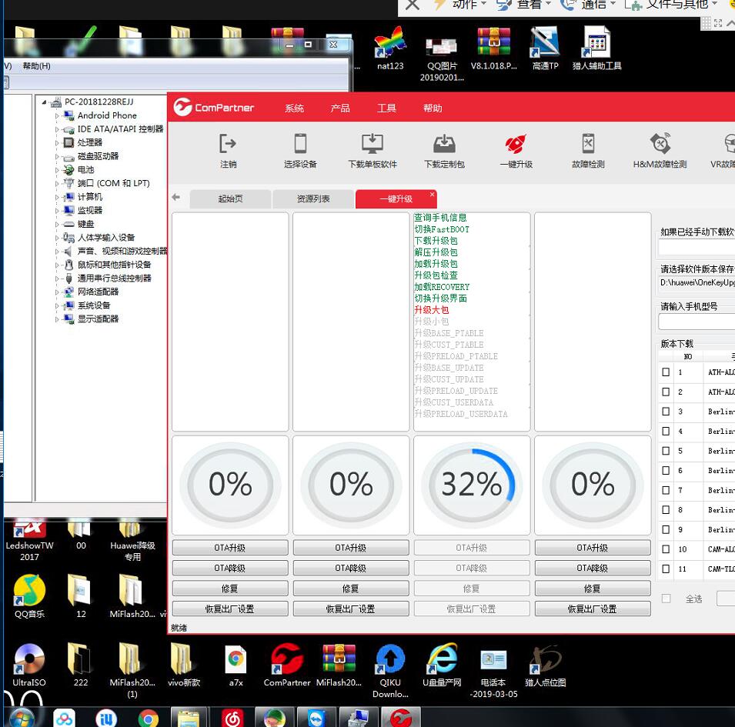Image resolution: width=735 pixels, height=727 pixels.
Task: Click OTA升级 under the first device slot
Action: 230,548
